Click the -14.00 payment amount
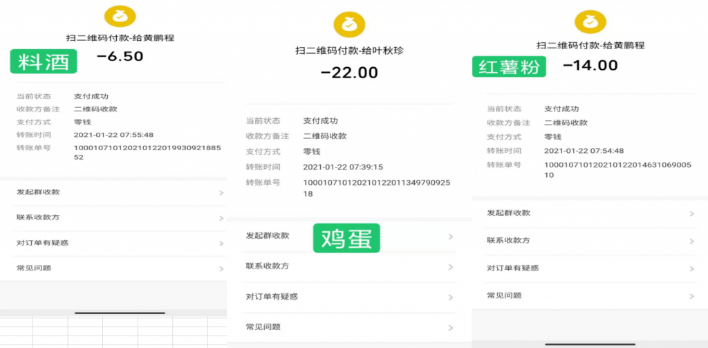708x348 pixels. (x=590, y=66)
